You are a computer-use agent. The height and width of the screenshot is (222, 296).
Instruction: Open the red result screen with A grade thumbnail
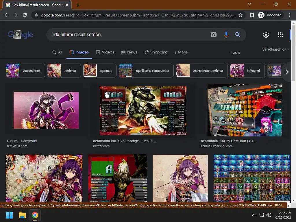pyautogui.click(x=117, y=178)
